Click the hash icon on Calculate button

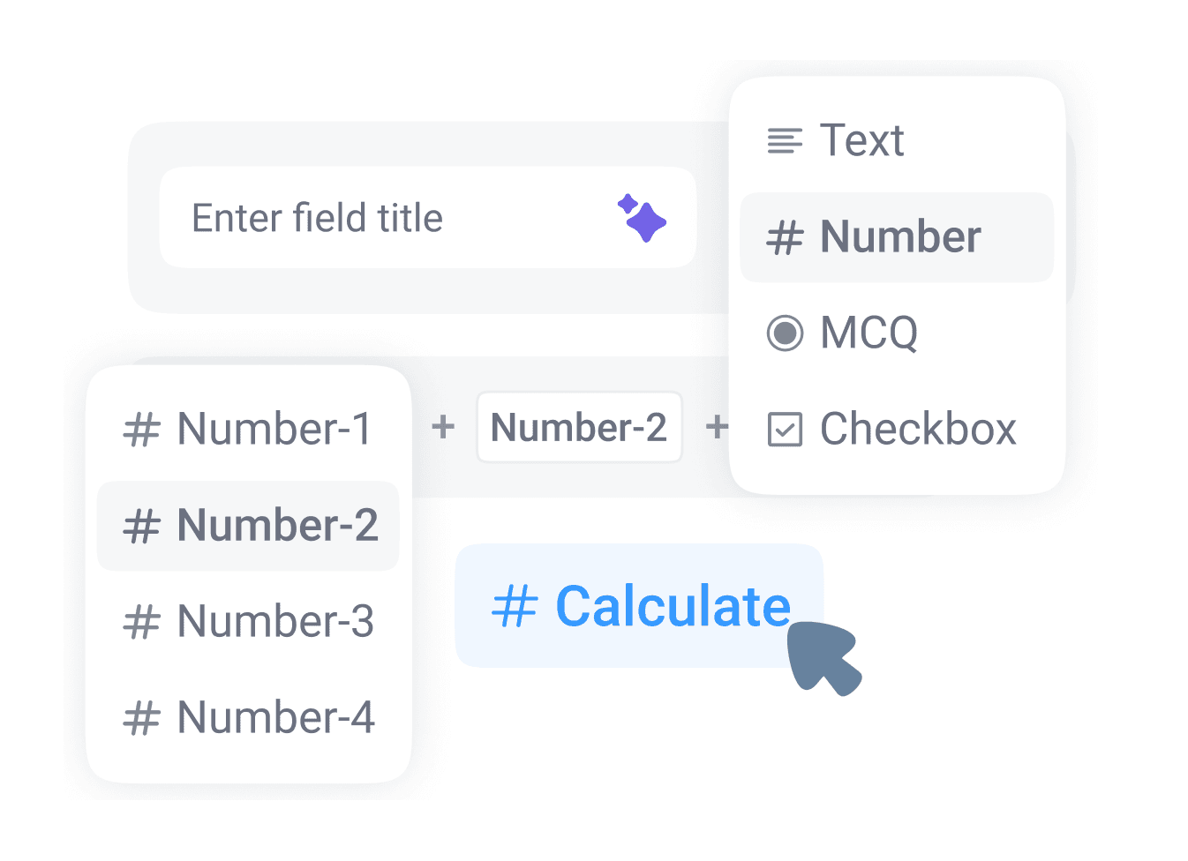515,607
